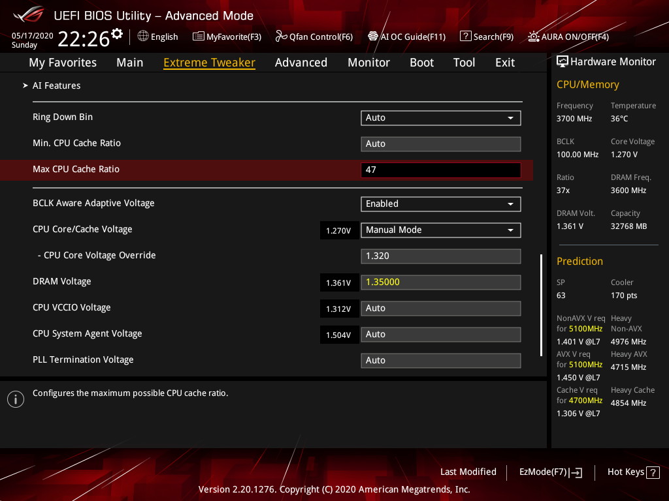Click the Qfan Control fan icon
The image size is (669, 501).
click(281, 37)
